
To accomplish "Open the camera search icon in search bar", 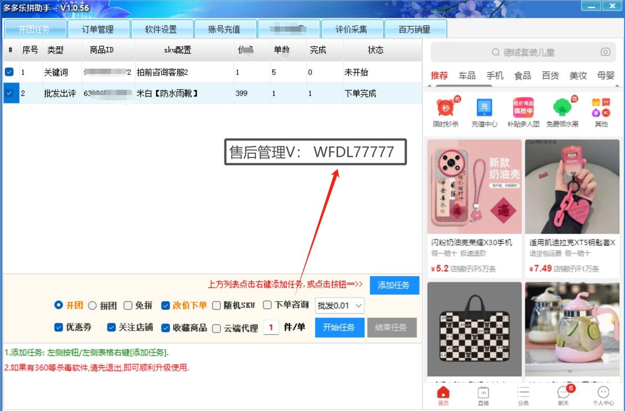I will pyautogui.click(x=606, y=52).
